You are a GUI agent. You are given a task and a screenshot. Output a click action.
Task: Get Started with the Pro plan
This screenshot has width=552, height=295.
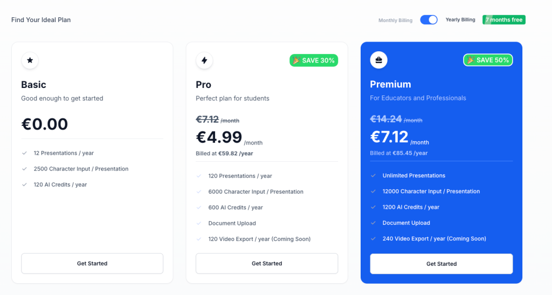click(267, 263)
